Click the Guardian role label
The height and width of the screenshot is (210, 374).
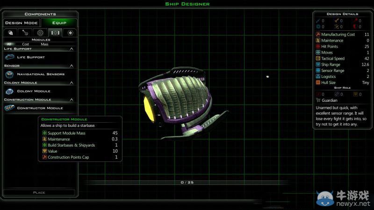click(330, 100)
